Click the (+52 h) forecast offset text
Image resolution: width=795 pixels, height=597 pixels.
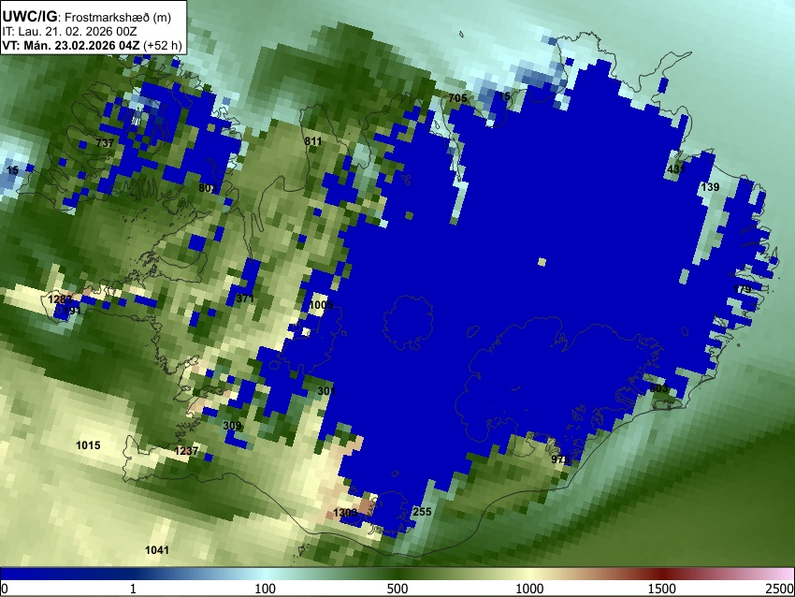click(x=162, y=45)
